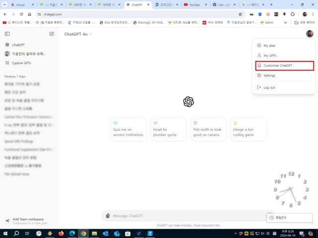Click the attach file paperclip icon
Viewport: 318px width, 238px height.
[x=108, y=216]
